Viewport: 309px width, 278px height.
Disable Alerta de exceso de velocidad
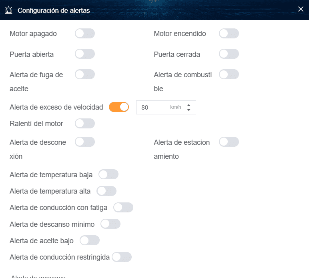119,107
